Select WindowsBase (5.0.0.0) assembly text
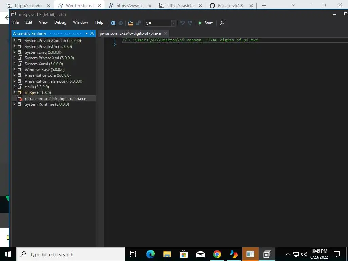Viewport: 348px width, 261px height. (45, 69)
